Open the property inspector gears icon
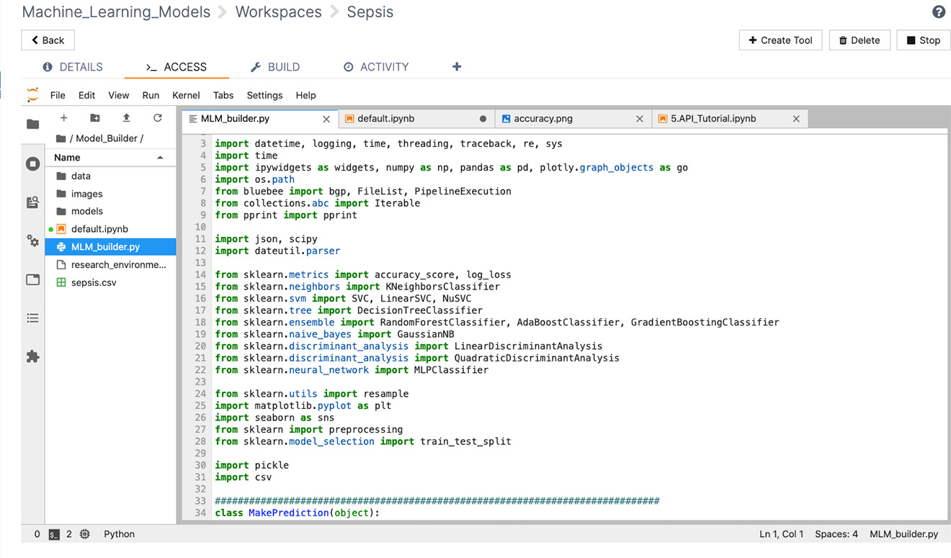This screenshot has width=951, height=558. [x=33, y=240]
